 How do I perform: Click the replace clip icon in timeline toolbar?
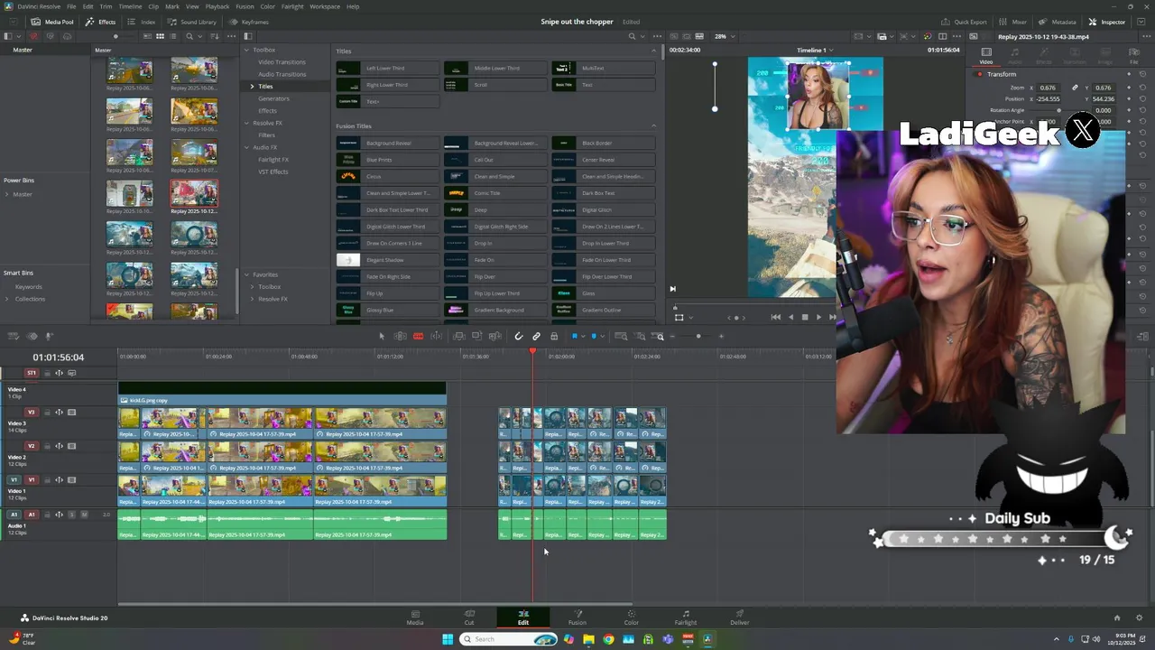point(494,336)
